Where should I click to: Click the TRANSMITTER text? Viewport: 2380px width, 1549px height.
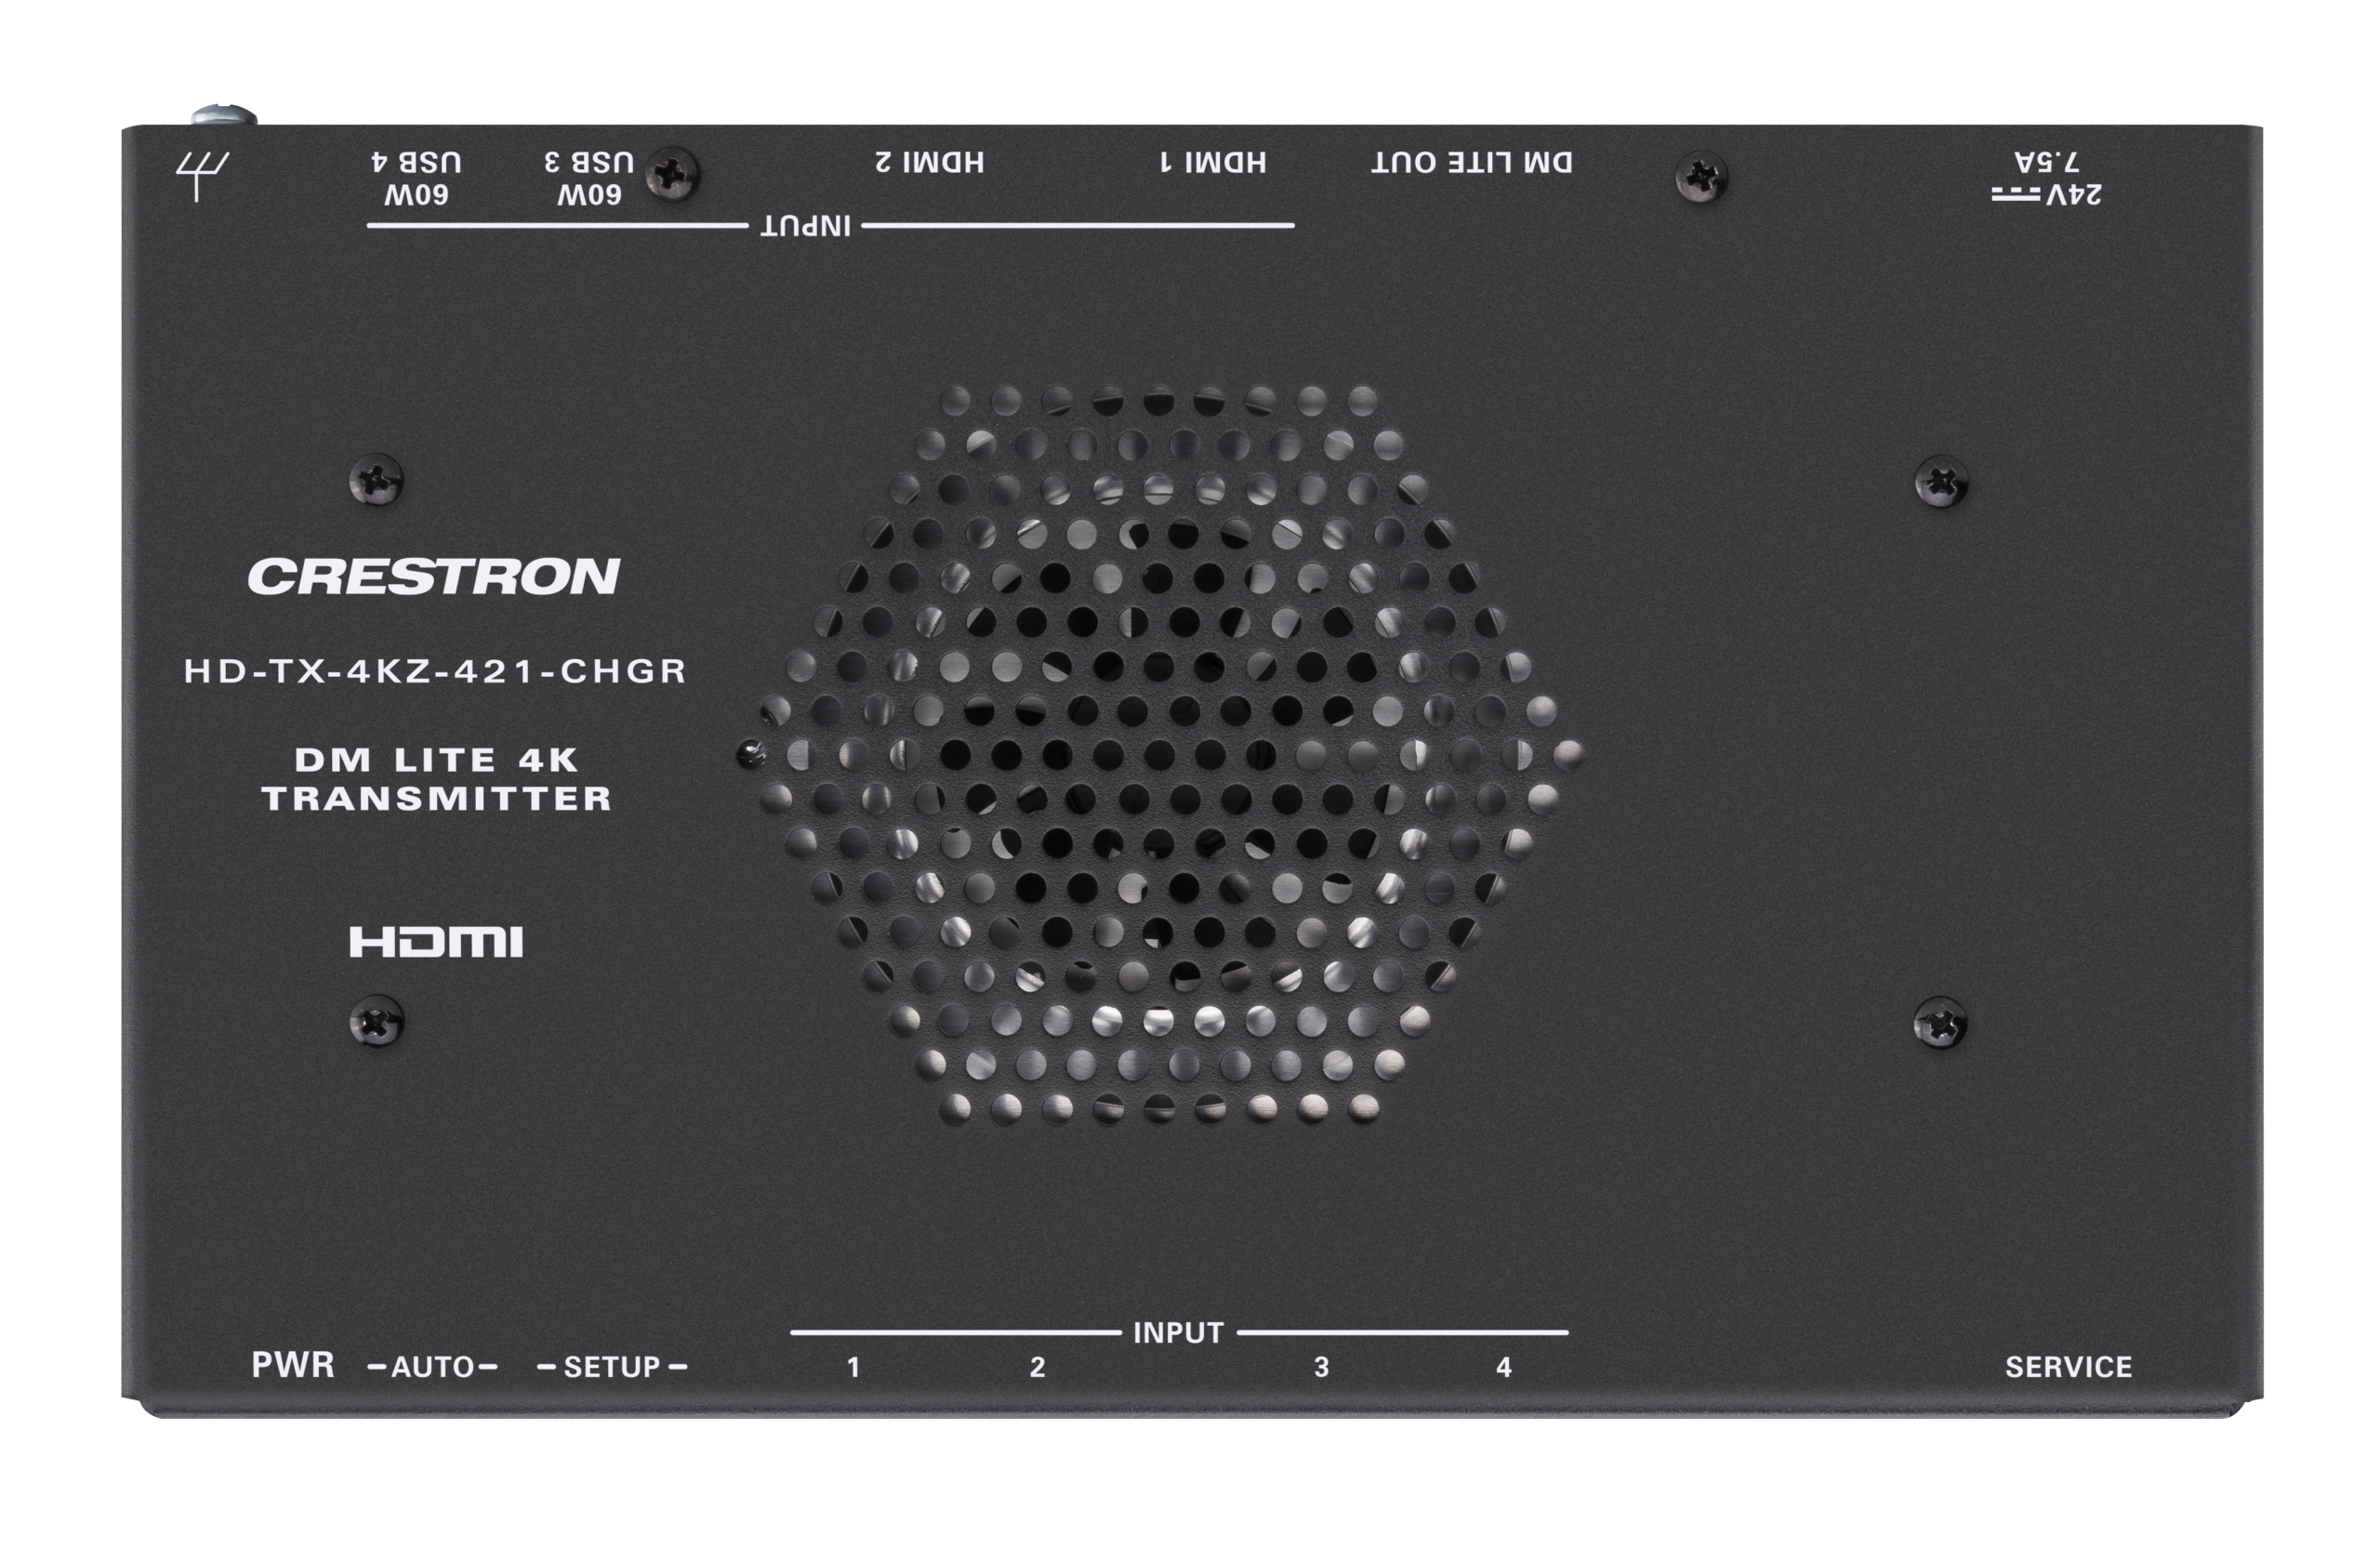pyautogui.click(x=437, y=799)
